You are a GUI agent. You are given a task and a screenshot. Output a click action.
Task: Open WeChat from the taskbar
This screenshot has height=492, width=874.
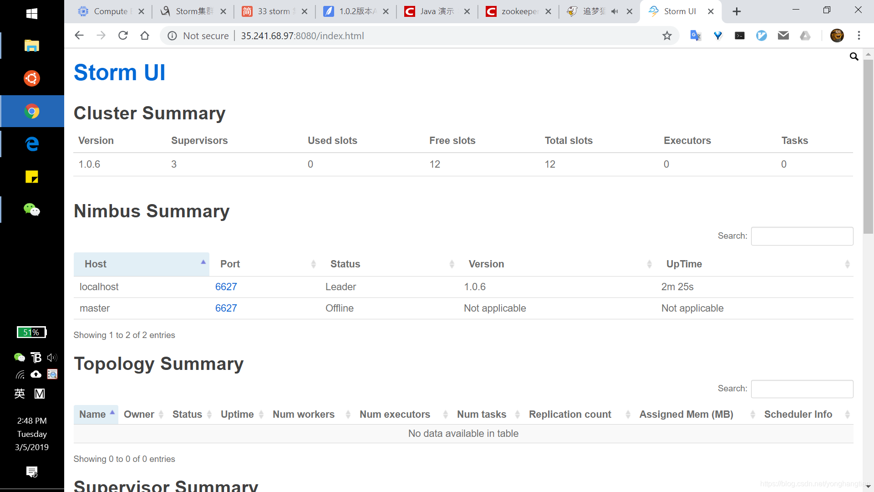tap(32, 210)
